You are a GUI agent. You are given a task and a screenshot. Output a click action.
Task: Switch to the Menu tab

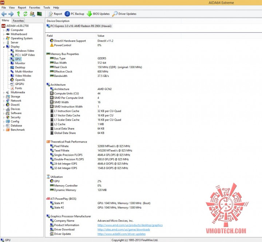[5, 20]
